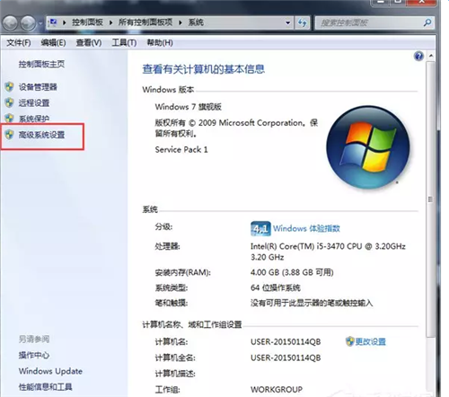Screen dimensions: 449x397
Task: Open 高级系统设置 from the sidebar
Action: [41, 135]
